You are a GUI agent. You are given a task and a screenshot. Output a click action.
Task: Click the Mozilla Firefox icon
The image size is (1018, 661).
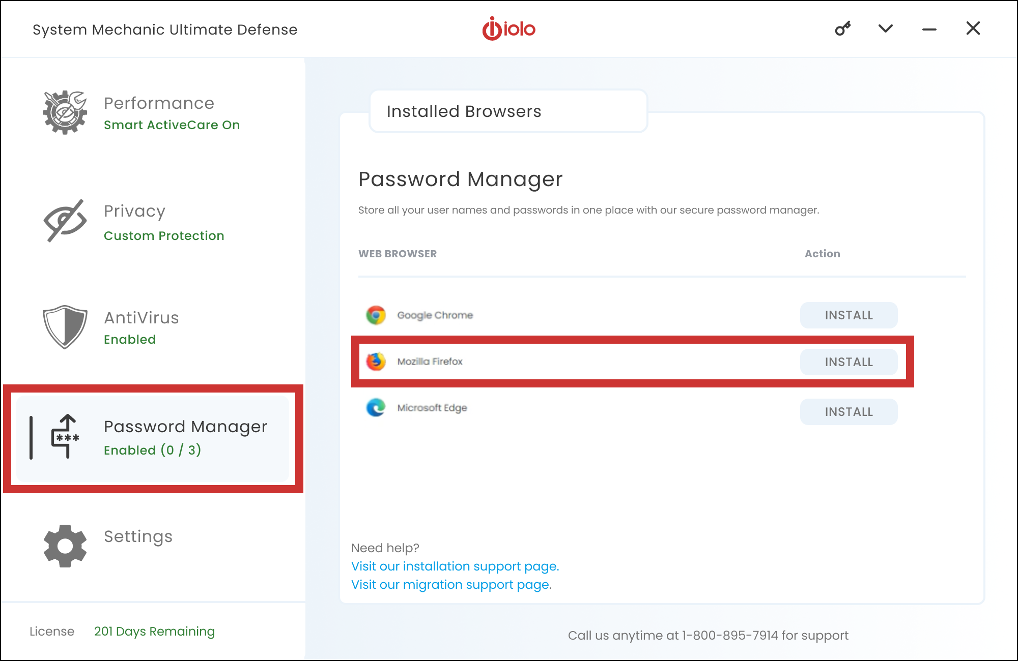376,362
